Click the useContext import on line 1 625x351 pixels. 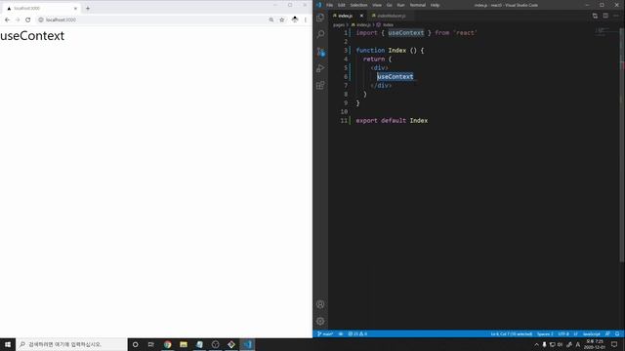click(x=406, y=32)
